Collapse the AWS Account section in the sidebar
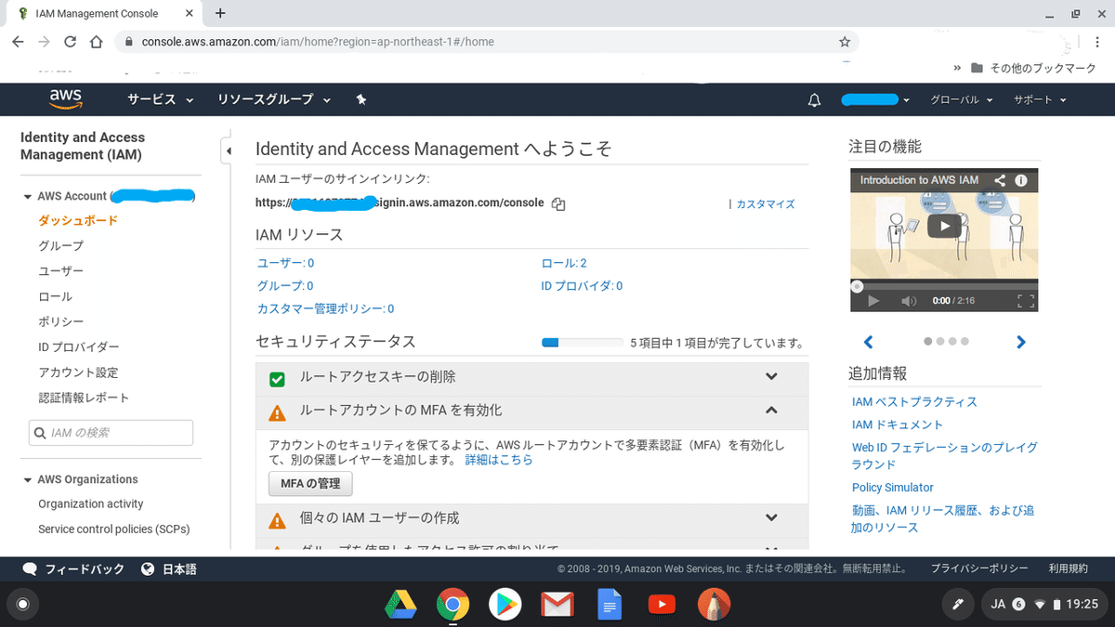This screenshot has height=627, width=1115. (x=28, y=197)
